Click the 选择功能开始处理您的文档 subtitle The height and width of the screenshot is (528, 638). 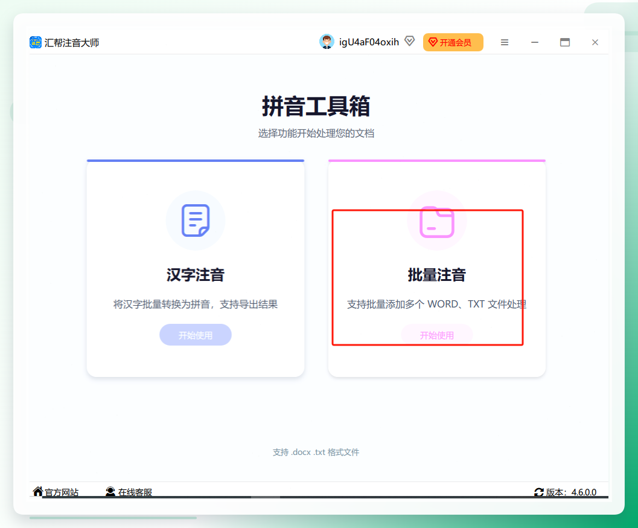pos(316,133)
